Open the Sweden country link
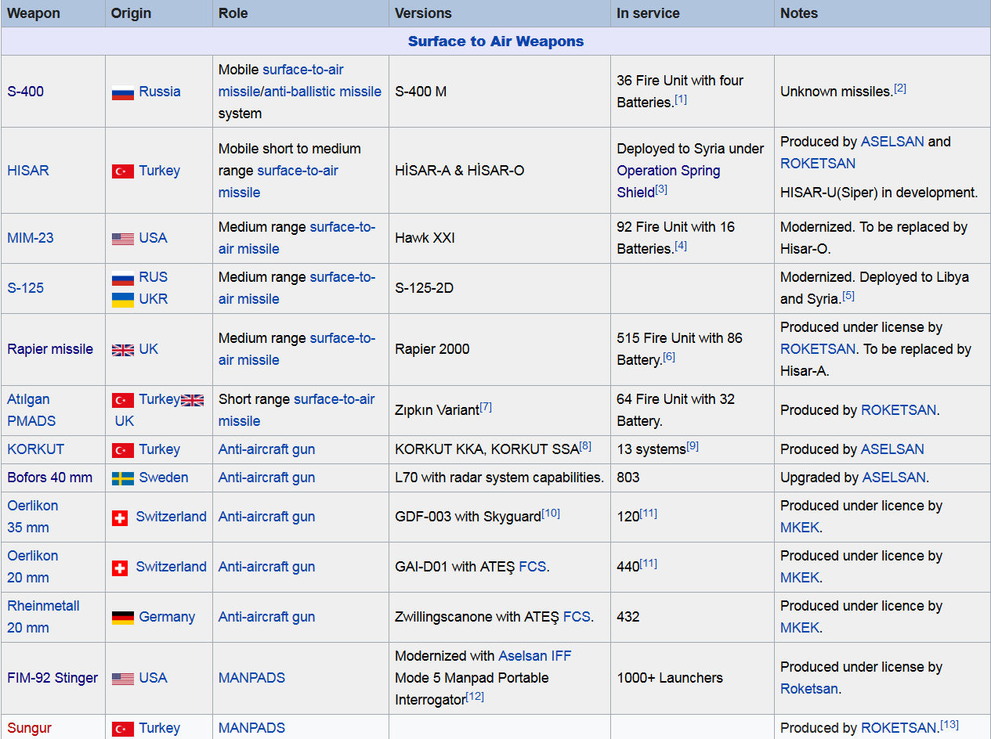The width and height of the screenshot is (991, 739). [164, 478]
